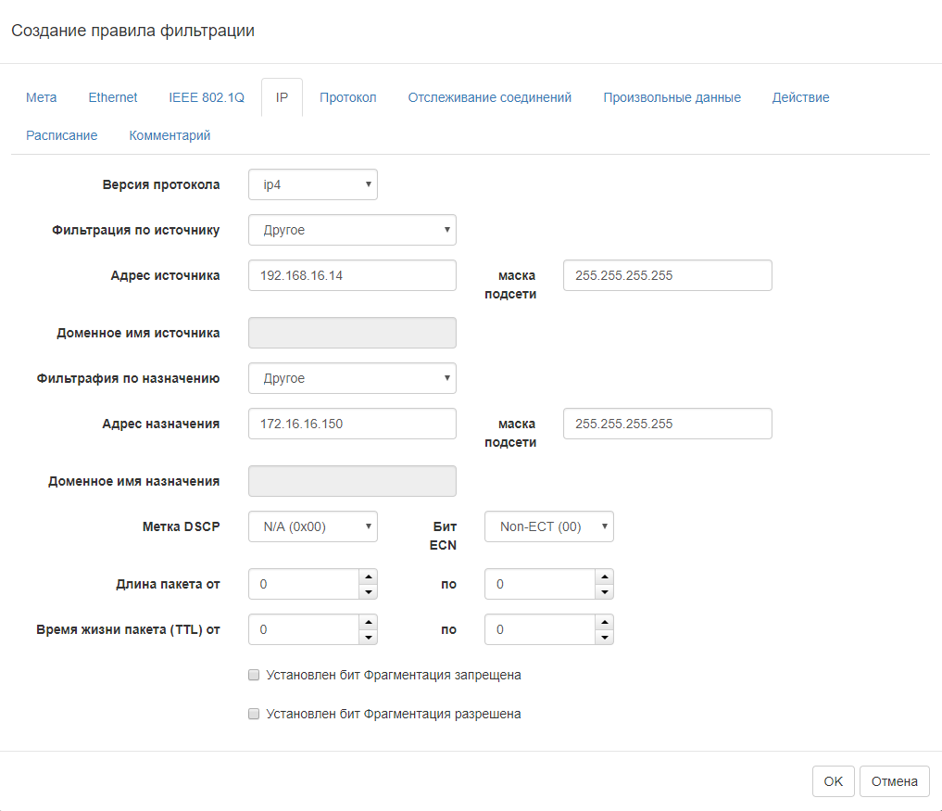
Task: Enable 'Фрагментация разрешена' bit checkbox
Action: pos(254,715)
